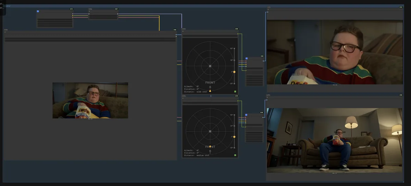Click the 'Distance: wide shot' readout
This screenshot has width=411, height=186.
pyautogui.click(x=196, y=92)
